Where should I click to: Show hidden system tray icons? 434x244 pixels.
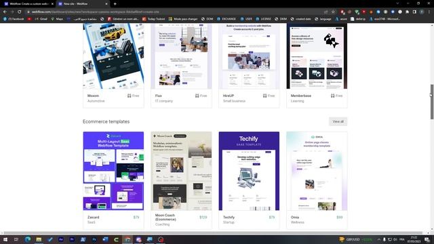tap(378, 239)
